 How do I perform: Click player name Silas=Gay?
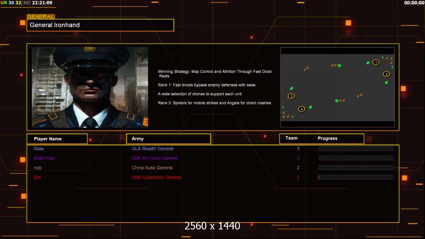pos(44,158)
